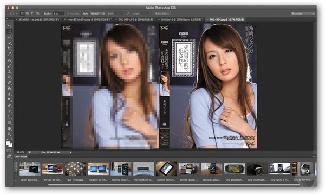
Task: Select the Spot Healing Brush tool
Action: (9, 60)
